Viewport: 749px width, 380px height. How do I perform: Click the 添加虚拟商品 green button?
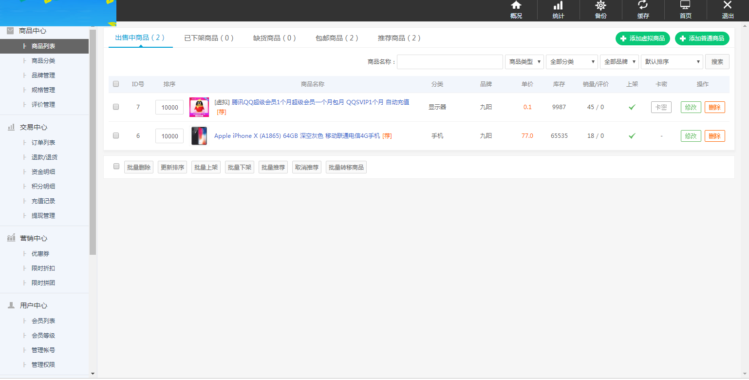[x=642, y=38]
